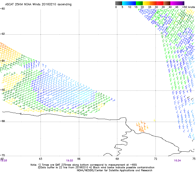196x172 pixels.
Task: Click the '-70' latitude label
Action: (2, 155)
